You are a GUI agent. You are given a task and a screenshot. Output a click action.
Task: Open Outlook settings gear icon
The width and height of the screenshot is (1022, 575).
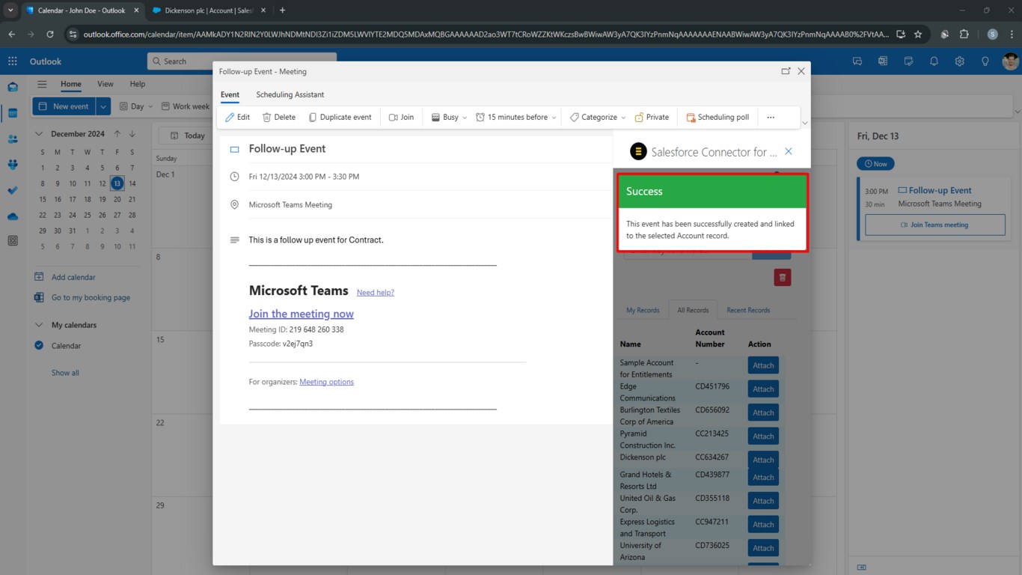coord(959,61)
